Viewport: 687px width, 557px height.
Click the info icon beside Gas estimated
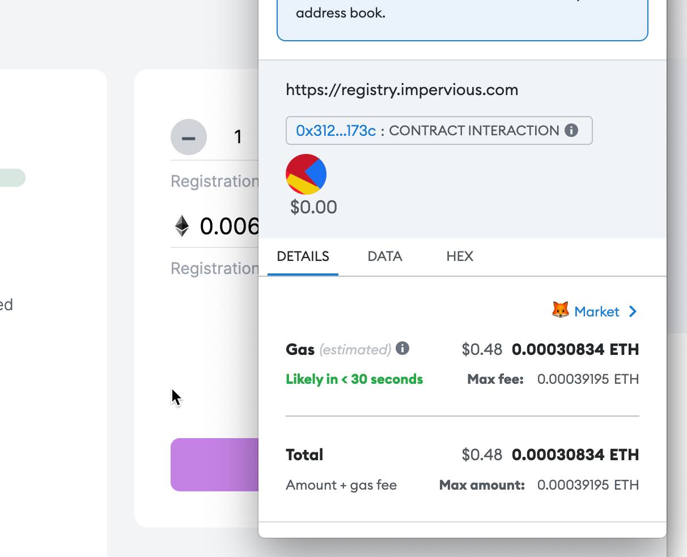[x=402, y=349]
